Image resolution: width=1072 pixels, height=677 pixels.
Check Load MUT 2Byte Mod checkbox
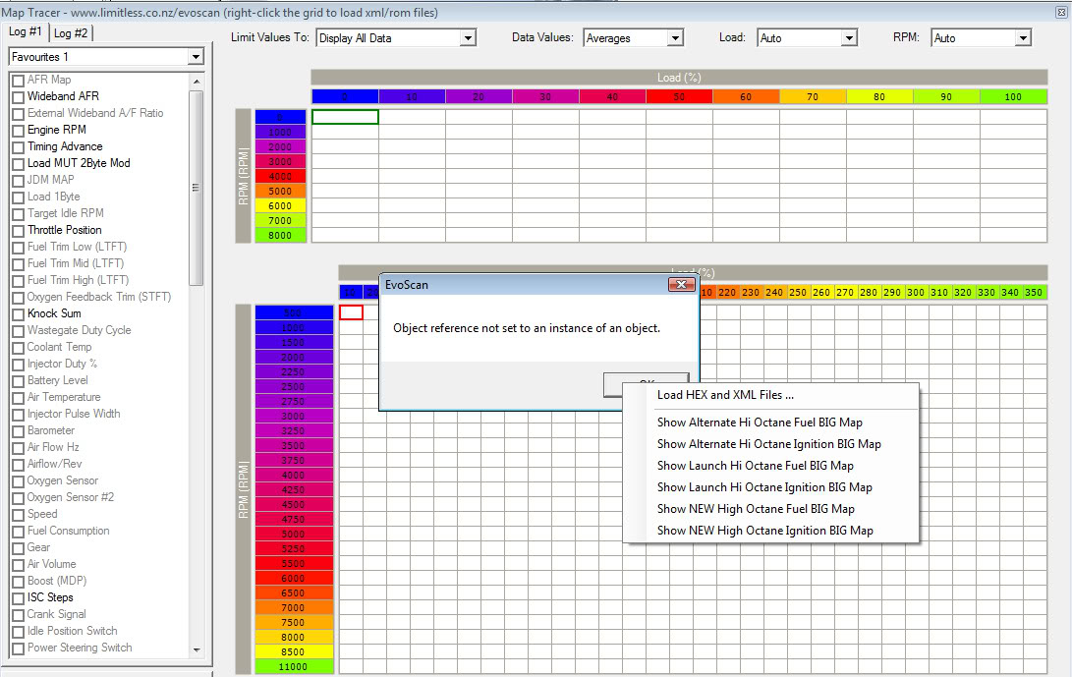[19, 164]
